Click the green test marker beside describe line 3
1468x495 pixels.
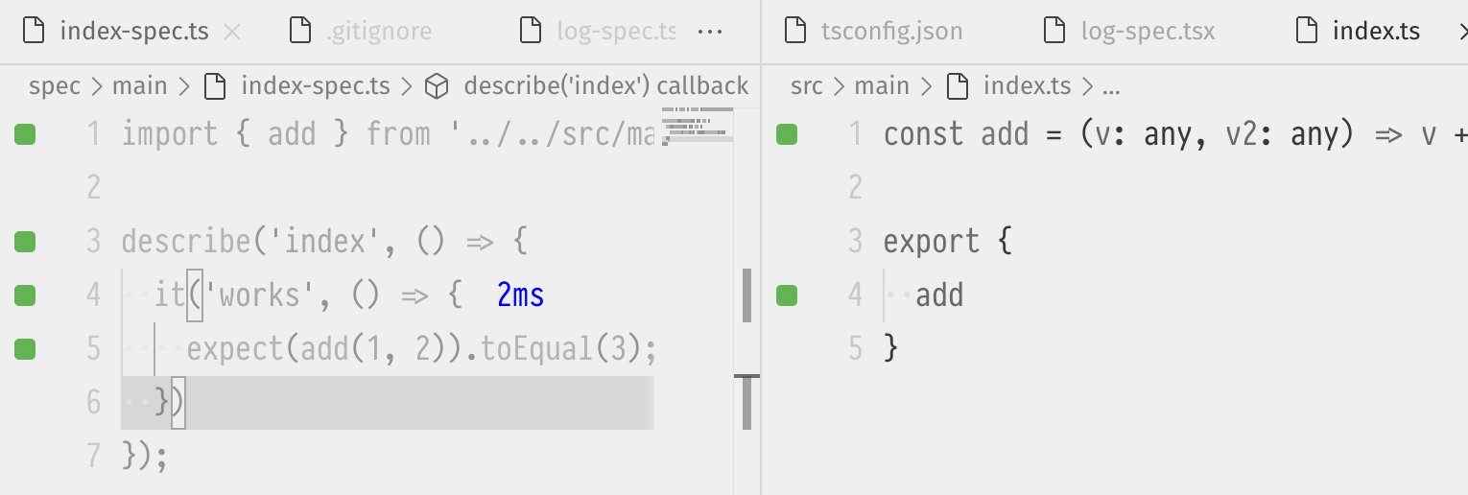pos(25,242)
